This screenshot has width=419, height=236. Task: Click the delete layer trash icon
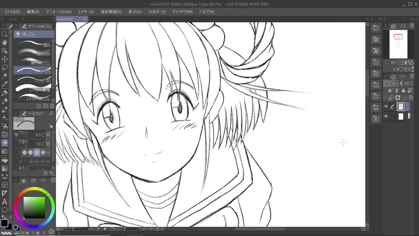point(411,97)
